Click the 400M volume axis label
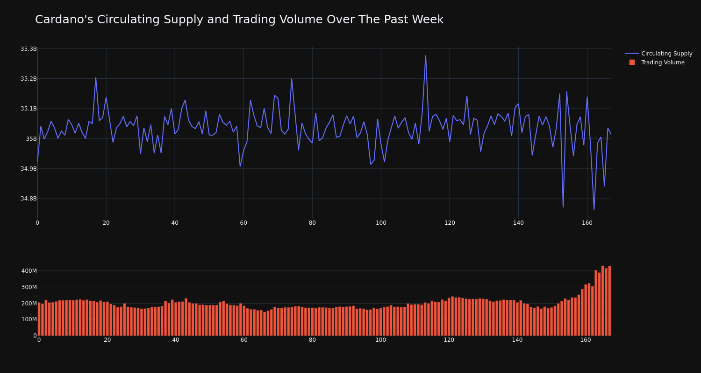 (x=29, y=271)
